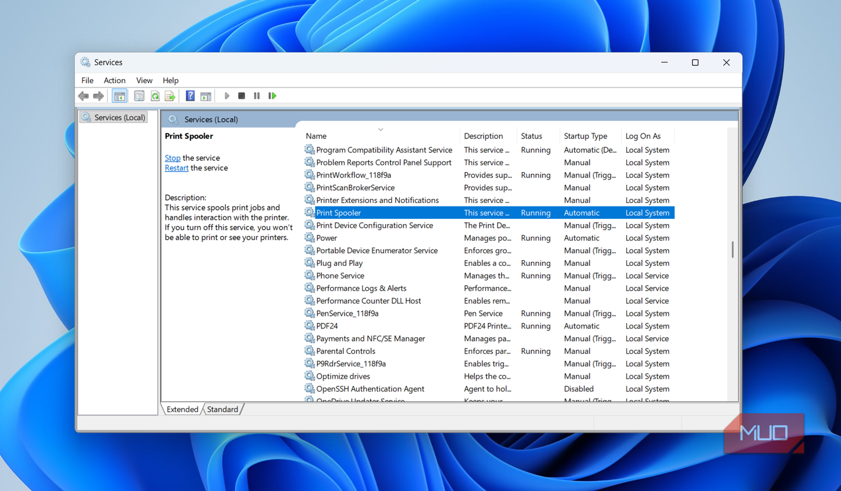Click the vertical scrollbar thumb of services list
841x491 pixels.
pos(732,250)
